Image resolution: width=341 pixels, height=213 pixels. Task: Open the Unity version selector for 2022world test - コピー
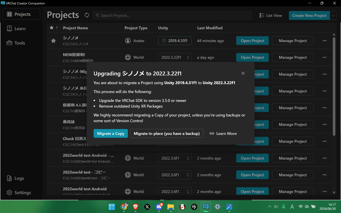tap(175, 175)
